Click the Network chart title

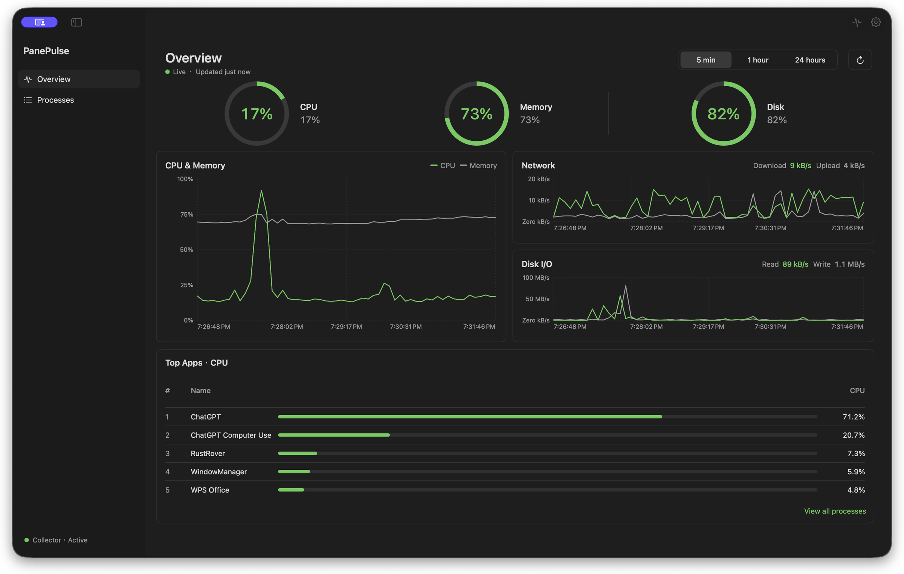[538, 166]
